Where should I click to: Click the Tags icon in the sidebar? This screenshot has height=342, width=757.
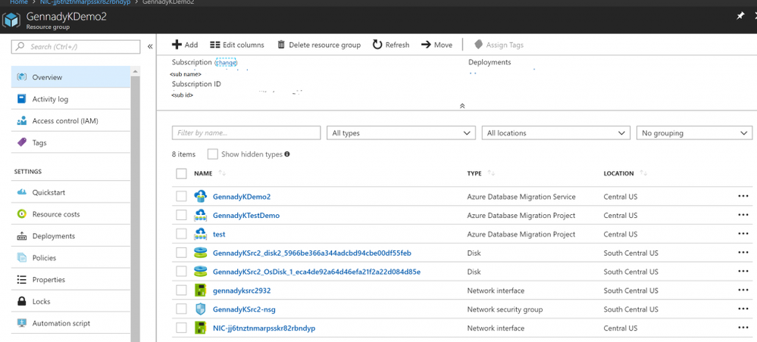[22, 142]
